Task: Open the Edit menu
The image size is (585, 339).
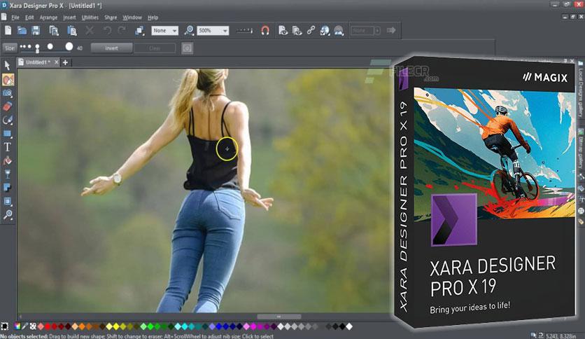Action: pyautogui.click(x=29, y=18)
